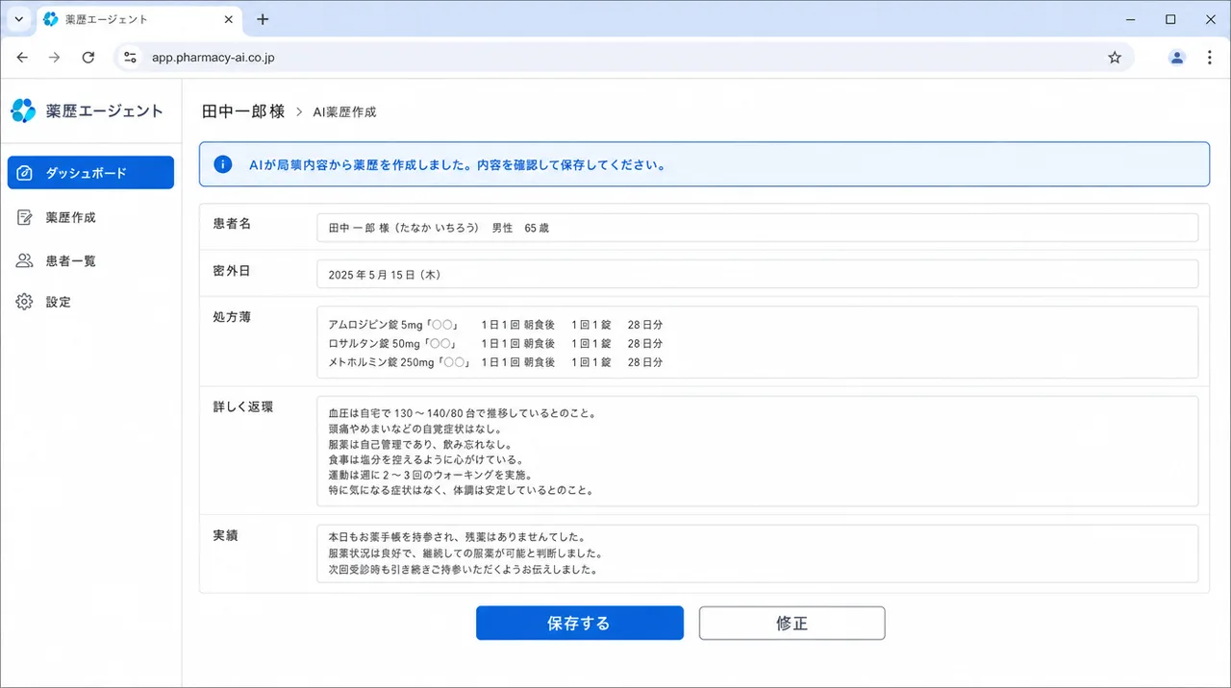The height and width of the screenshot is (688, 1231).
Task: Close the 薬歴エージェント browser tab
Action: click(x=229, y=19)
